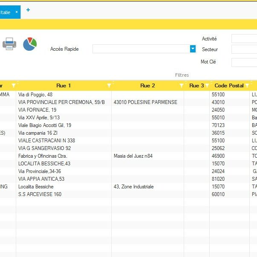
Task: Click the Masia del Juez n84 cell
Action: point(133,156)
